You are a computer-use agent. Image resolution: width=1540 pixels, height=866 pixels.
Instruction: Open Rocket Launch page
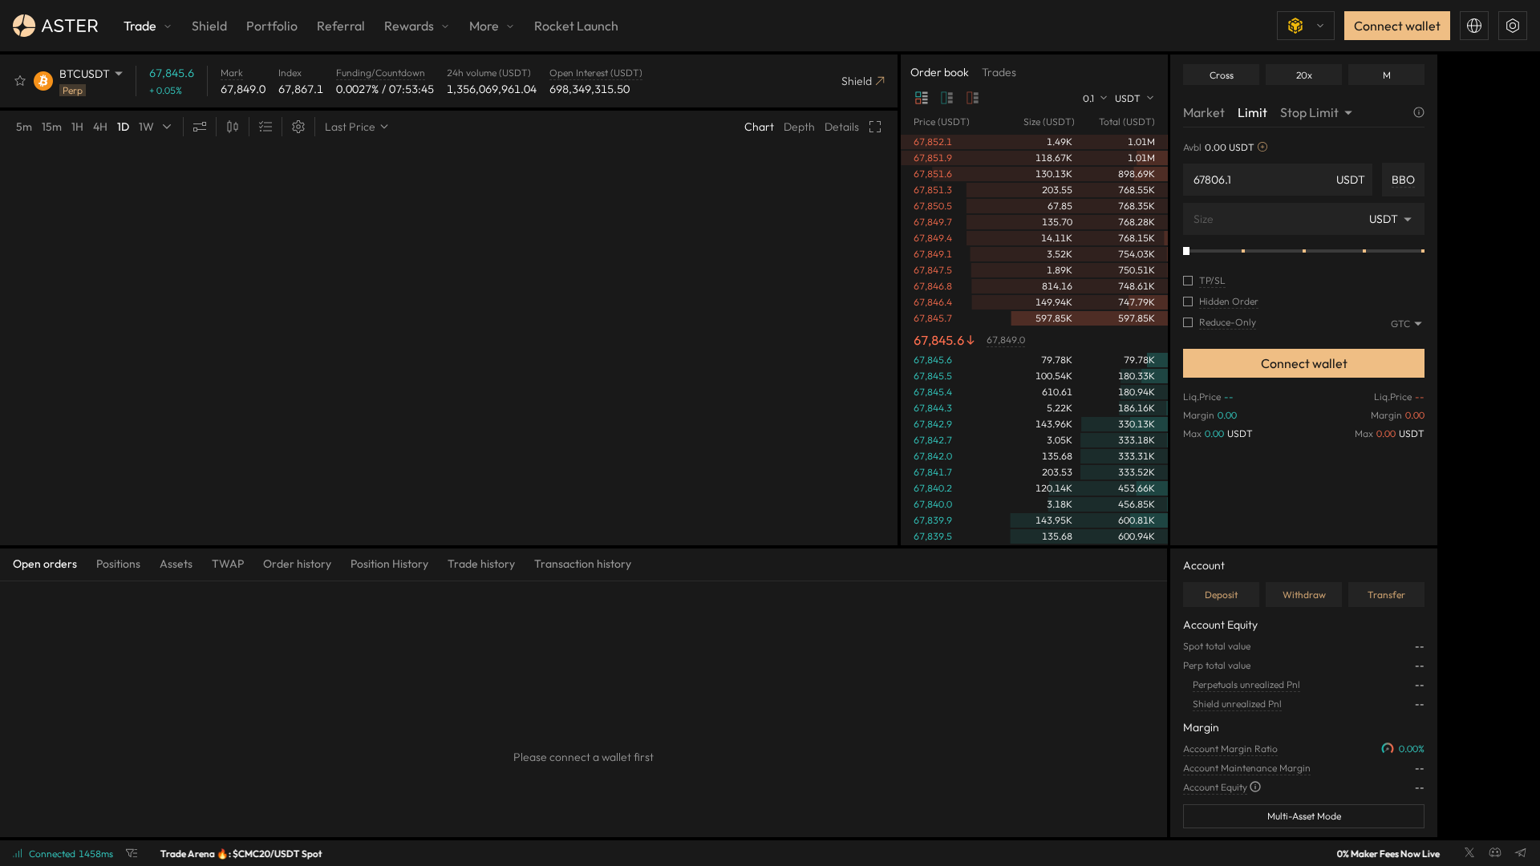pos(576,26)
